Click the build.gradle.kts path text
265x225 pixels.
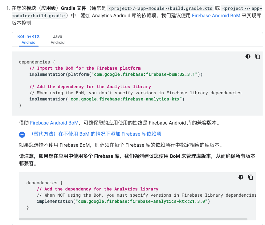160,8
